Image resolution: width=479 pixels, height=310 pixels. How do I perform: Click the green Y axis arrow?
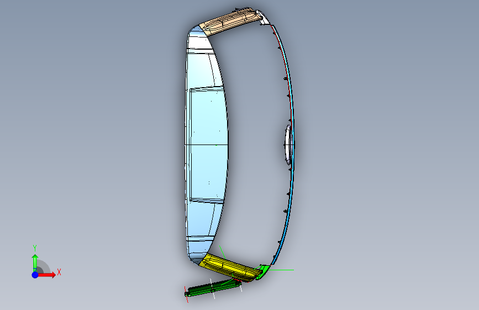pos(35,263)
